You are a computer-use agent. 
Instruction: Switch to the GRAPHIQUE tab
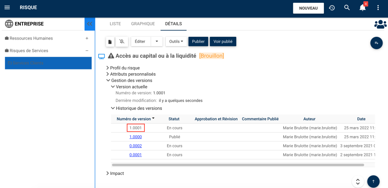point(143,24)
